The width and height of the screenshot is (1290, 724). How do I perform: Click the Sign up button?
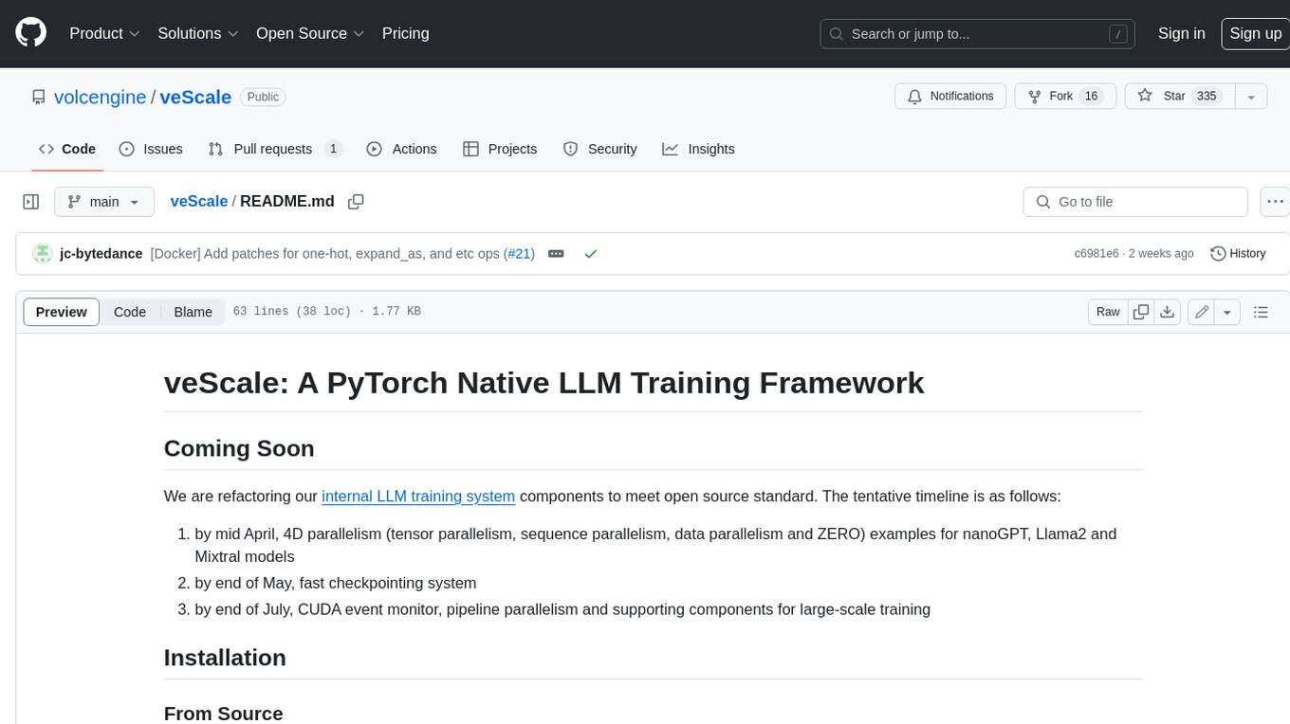pyautogui.click(x=1255, y=33)
